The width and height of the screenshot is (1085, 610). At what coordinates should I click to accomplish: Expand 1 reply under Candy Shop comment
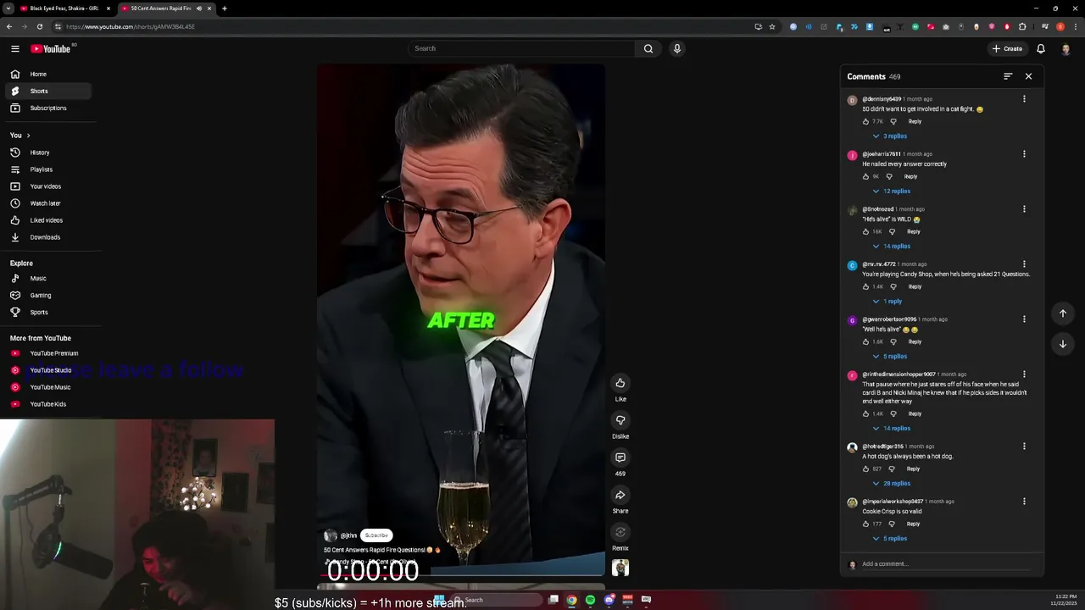[x=887, y=301]
